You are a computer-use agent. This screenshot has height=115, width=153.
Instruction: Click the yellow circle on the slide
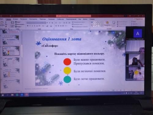click(67, 71)
